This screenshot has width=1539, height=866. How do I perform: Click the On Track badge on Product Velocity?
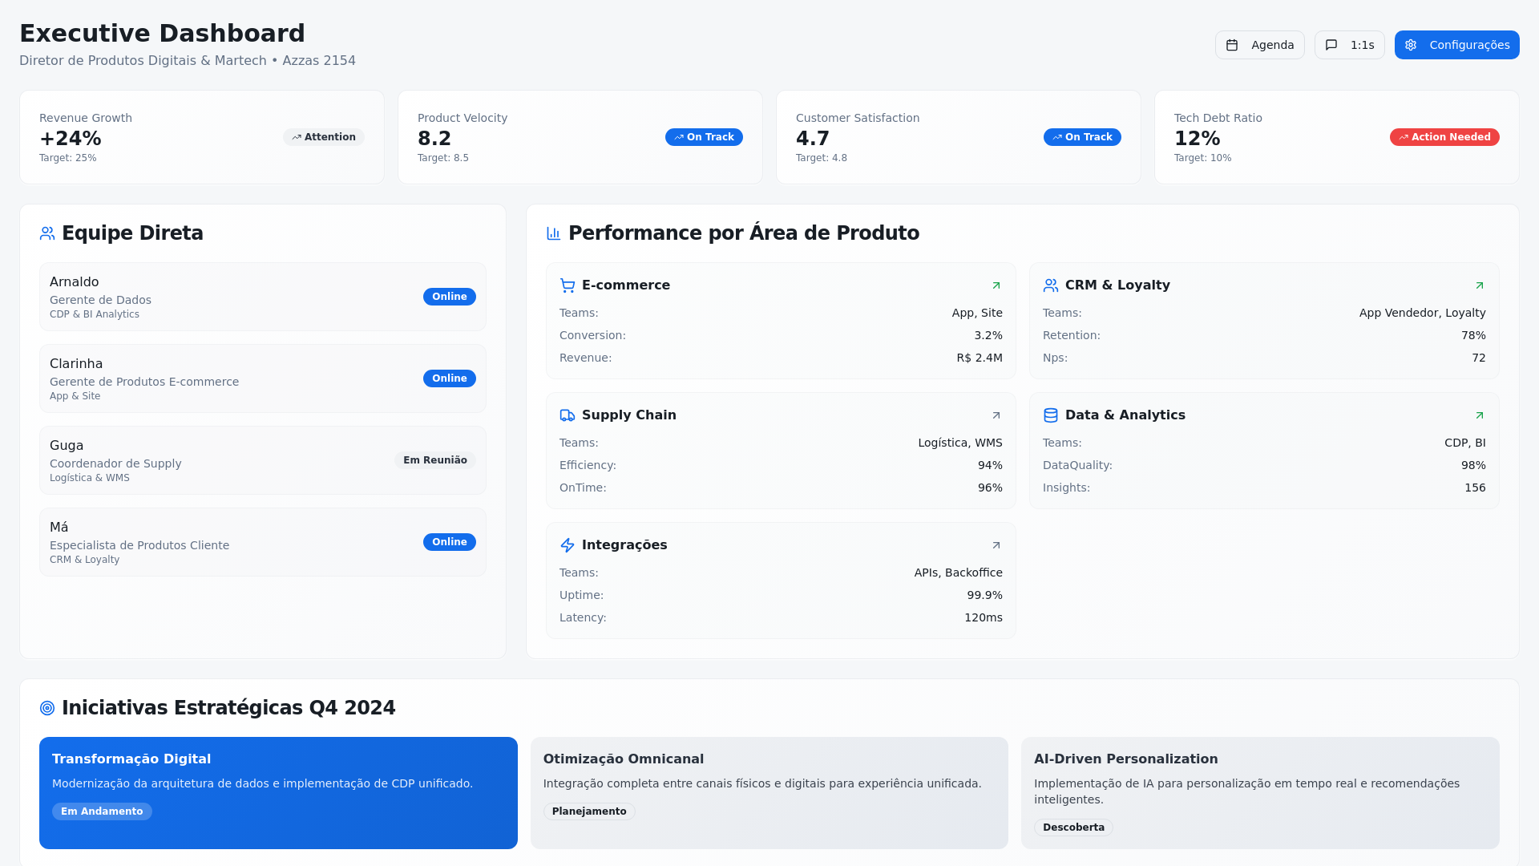point(704,137)
